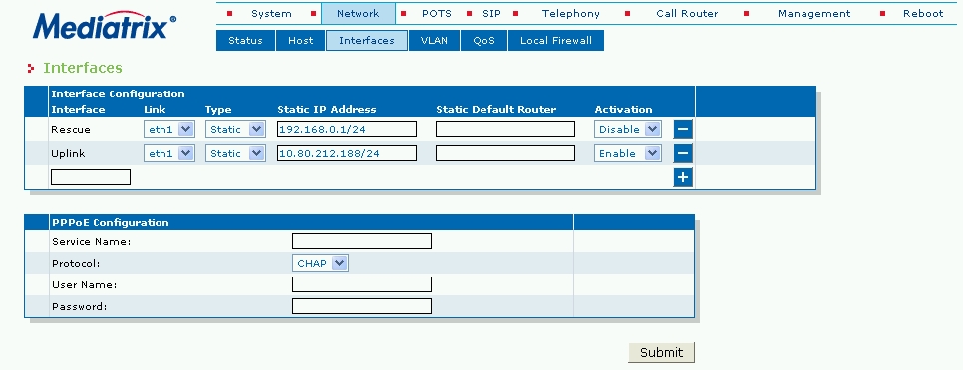Switch to the VLAN sub-tab

click(435, 41)
